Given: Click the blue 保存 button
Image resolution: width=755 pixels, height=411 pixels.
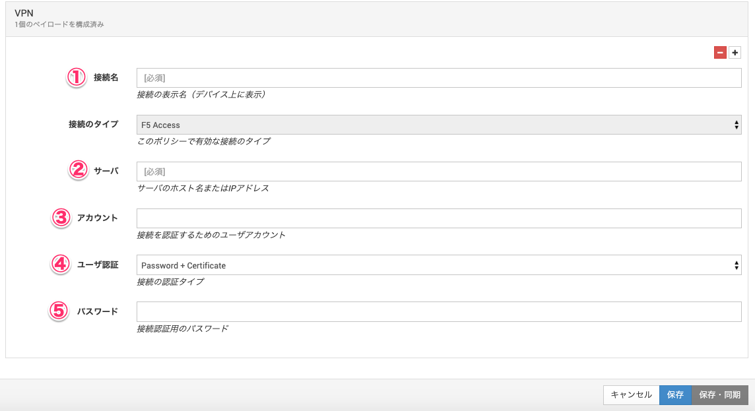Looking at the screenshot, I should [x=675, y=395].
